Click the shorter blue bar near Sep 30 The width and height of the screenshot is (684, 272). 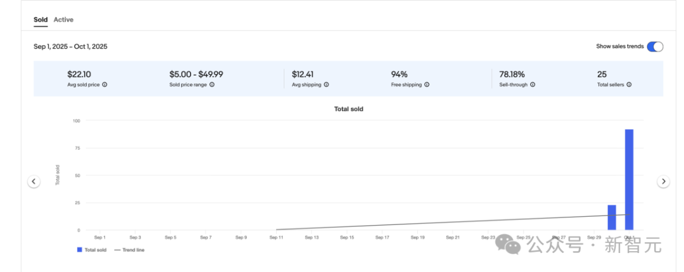[612, 217]
